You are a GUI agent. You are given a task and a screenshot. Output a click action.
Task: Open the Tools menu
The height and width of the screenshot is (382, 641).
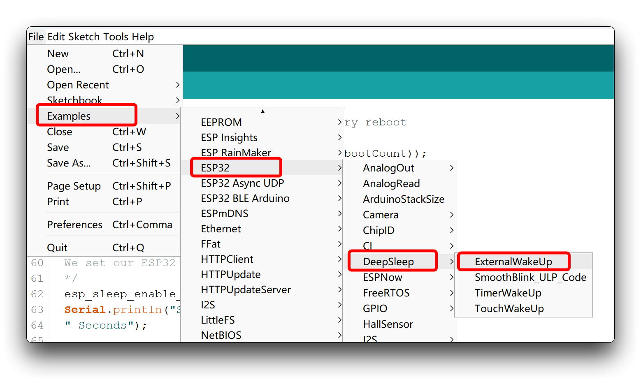pyautogui.click(x=116, y=37)
